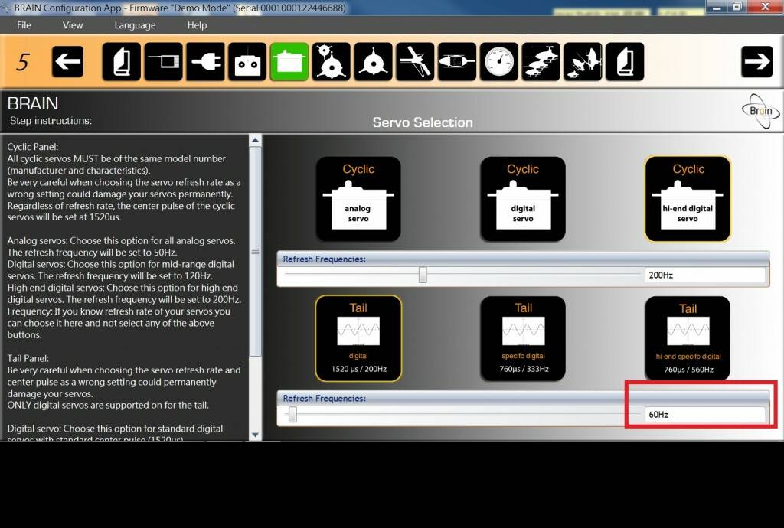The height and width of the screenshot is (528, 784).
Task: Open the Help menu
Action: (x=197, y=25)
